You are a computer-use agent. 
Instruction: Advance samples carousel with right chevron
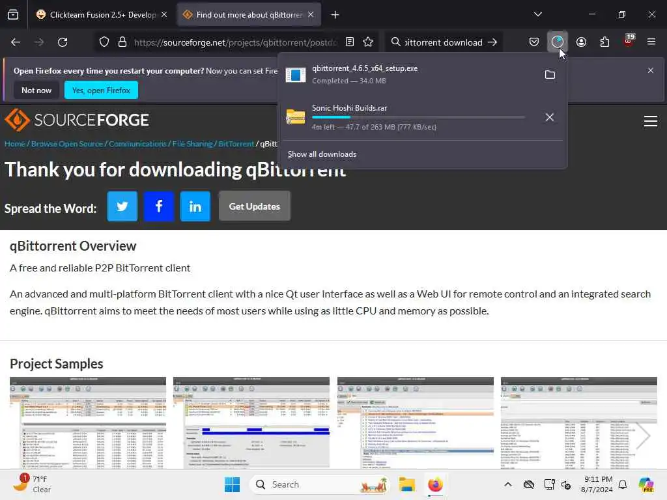point(643,436)
